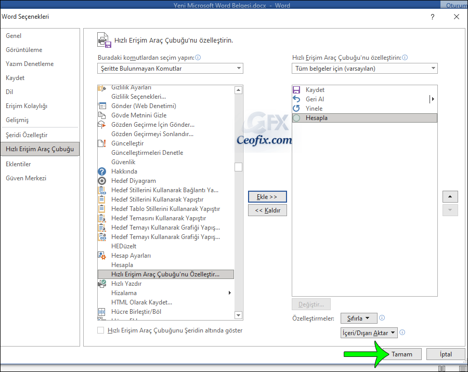The width and height of the screenshot is (468, 372).
Task: Select Güncelleştirmeleri Denetle command
Action: pos(166,153)
